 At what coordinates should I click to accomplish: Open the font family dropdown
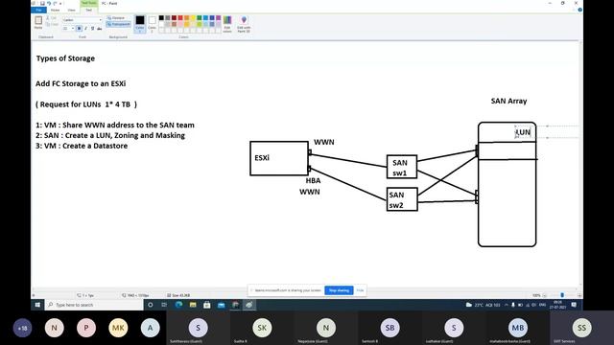100,20
